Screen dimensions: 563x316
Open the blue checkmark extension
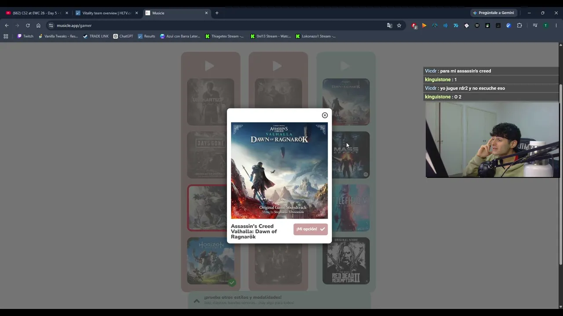[x=508, y=25]
